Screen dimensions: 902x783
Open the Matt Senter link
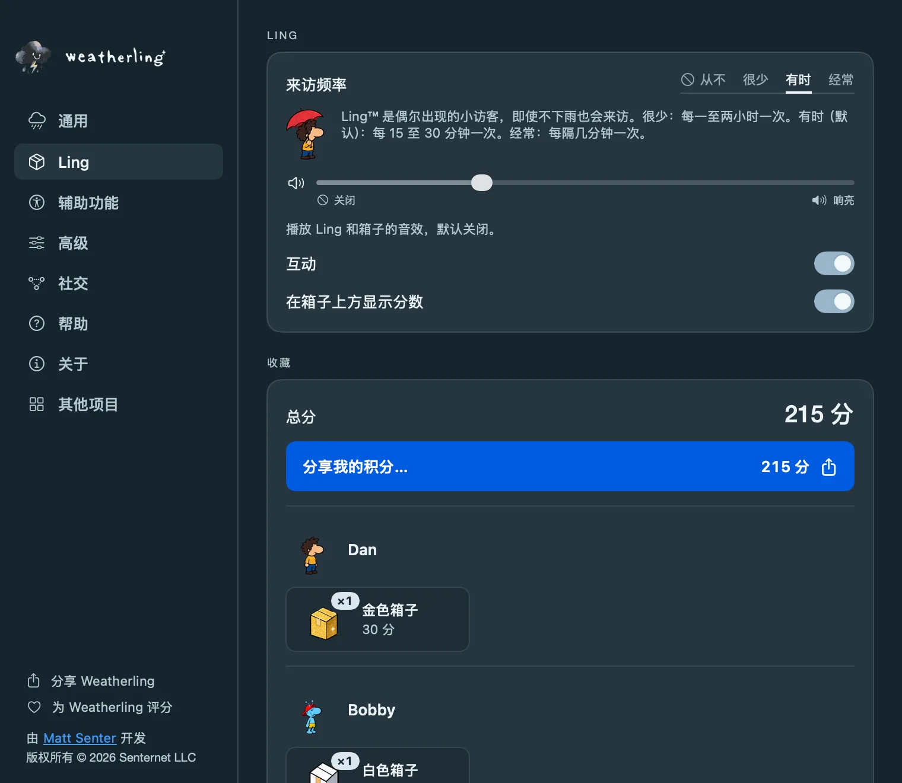tap(80, 738)
